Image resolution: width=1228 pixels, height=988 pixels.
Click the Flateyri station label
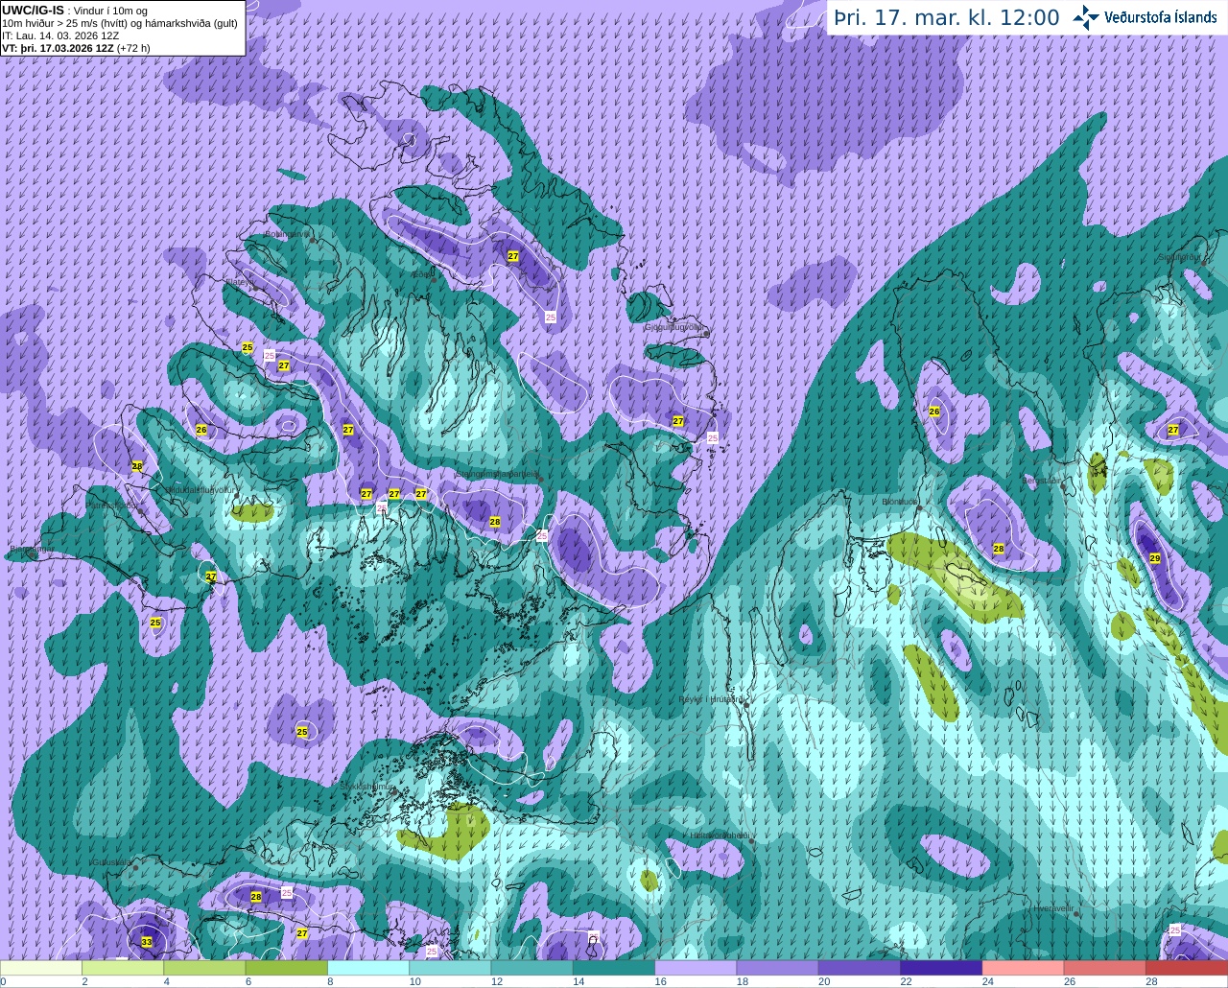tap(239, 282)
